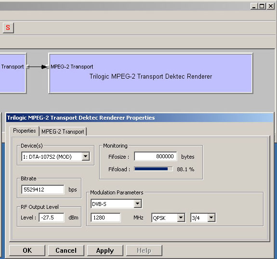Click the Cancel button
Viewport: 277px width, 259px height.
coord(66,250)
